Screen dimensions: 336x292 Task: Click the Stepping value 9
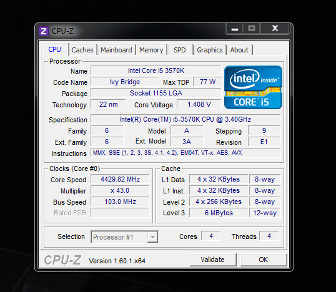point(264,130)
